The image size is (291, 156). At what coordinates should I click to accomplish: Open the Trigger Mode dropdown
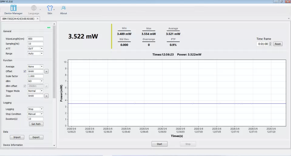35,91
